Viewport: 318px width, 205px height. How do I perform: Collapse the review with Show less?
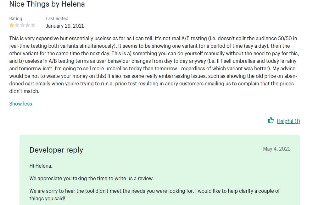click(x=21, y=104)
